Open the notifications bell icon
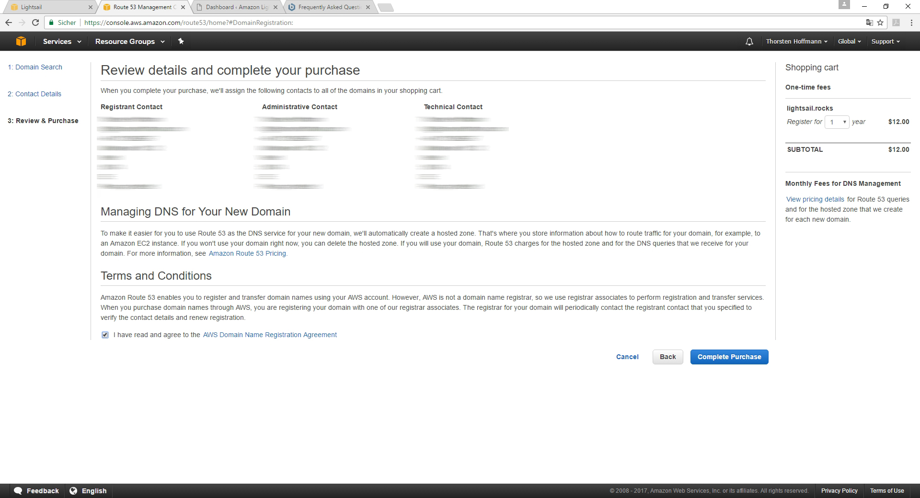920x498 pixels. coord(749,42)
